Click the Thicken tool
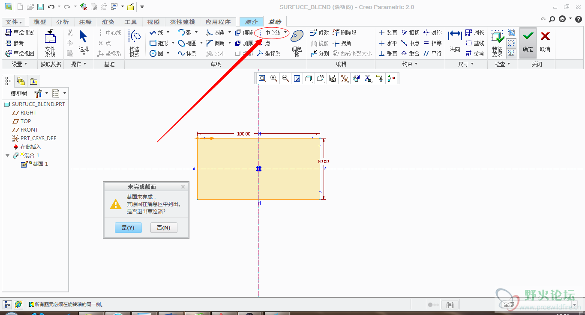 [x=244, y=43]
